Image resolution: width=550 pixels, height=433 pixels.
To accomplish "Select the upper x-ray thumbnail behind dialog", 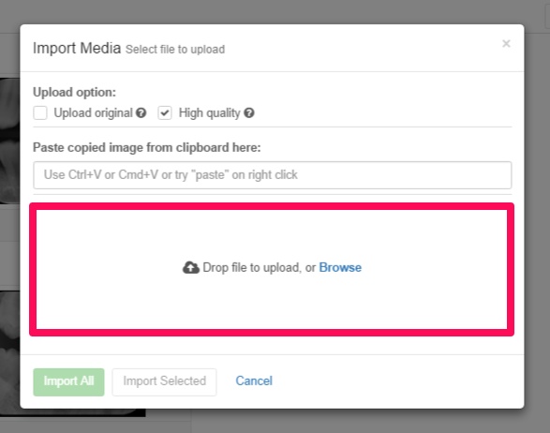I will [x=9, y=141].
